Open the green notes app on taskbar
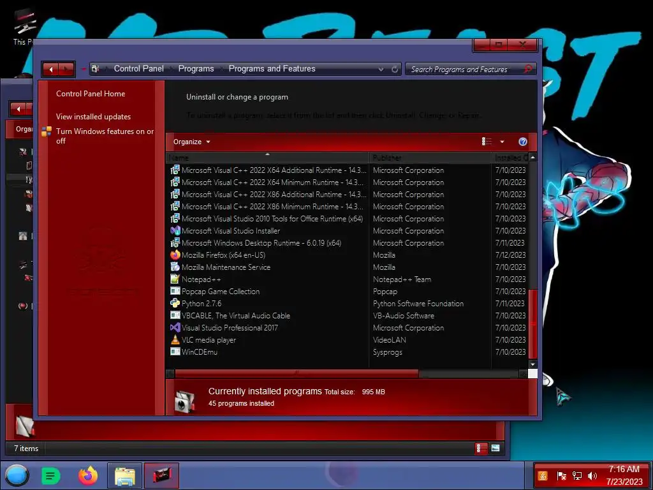 (51, 475)
